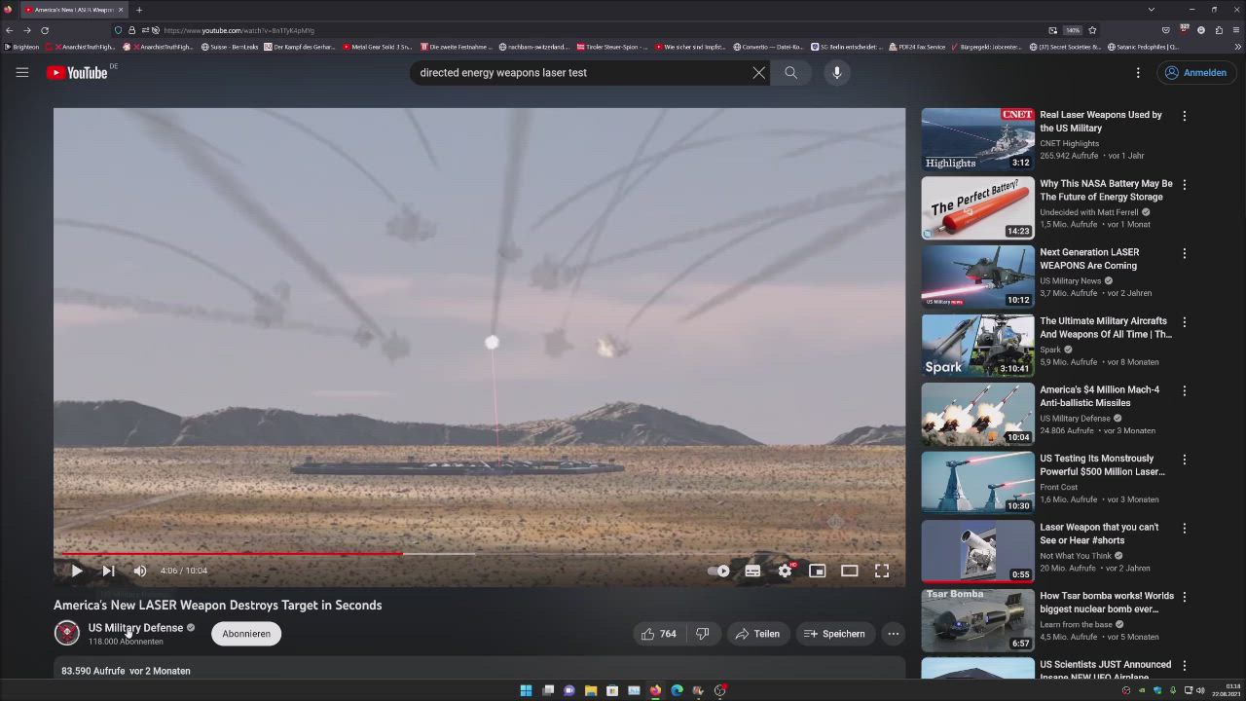Image resolution: width=1246 pixels, height=701 pixels.
Task: Open the YouTube hamburger guide menu
Action: tap(22, 72)
